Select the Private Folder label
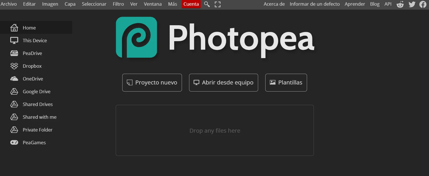429x176 pixels. pyautogui.click(x=38, y=130)
